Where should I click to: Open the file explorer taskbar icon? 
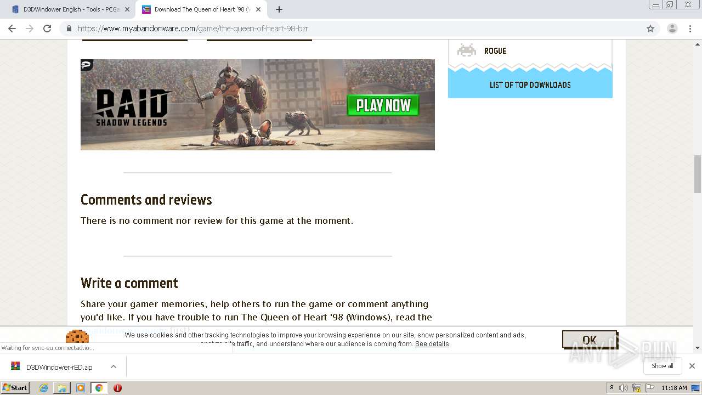coord(62,388)
